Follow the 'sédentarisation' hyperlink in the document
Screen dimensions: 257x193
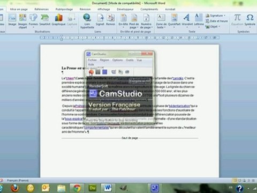point(179,106)
